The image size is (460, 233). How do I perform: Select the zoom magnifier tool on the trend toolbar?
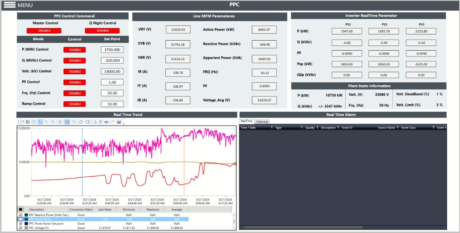coord(52,122)
